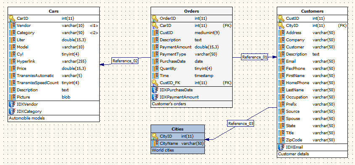This screenshot has height=165, width=355.
Task: Click the column icon next to Liter
Action: 12,40
